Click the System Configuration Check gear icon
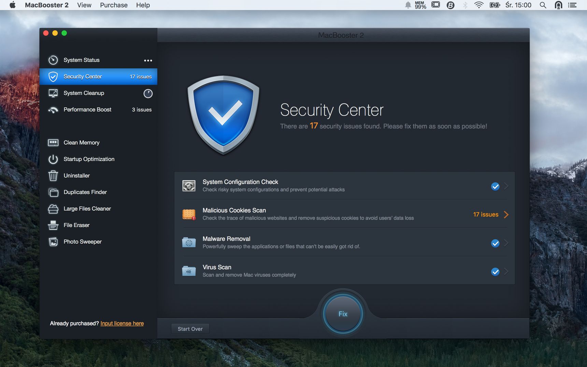 point(189,186)
